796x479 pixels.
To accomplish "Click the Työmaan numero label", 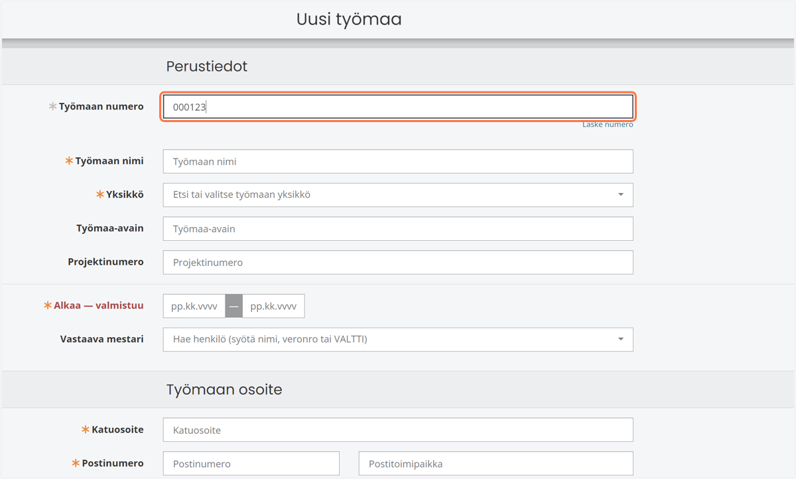I will (x=101, y=106).
